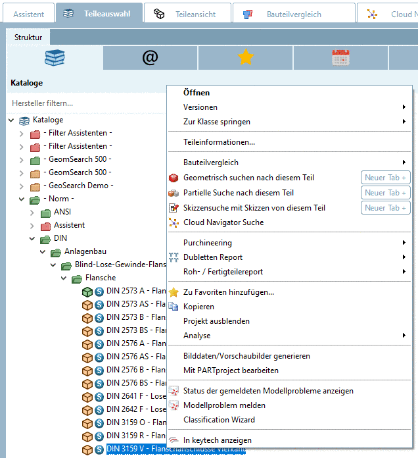The image size is (418, 458).
Task: Collapse the DIN folder
Action: pyautogui.click(x=32, y=239)
